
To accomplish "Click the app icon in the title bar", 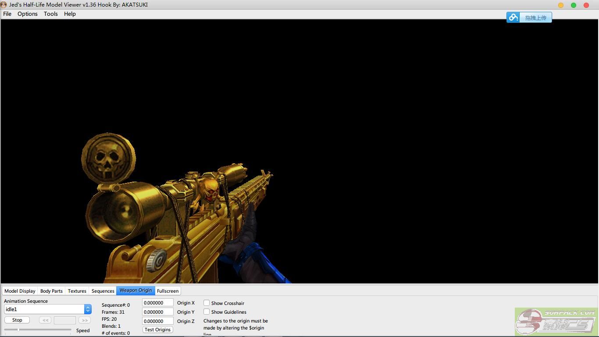I will pyautogui.click(x=4, y=5).
